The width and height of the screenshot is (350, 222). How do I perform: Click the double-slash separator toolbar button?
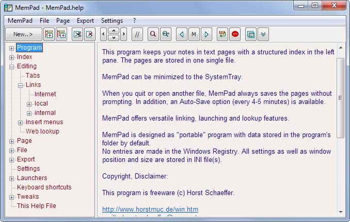tap(137, 34)
